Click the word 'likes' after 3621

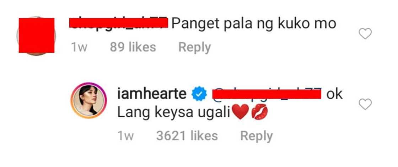pos(204,136)
